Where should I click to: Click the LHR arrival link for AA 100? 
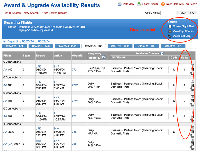[x=57, y=82]
